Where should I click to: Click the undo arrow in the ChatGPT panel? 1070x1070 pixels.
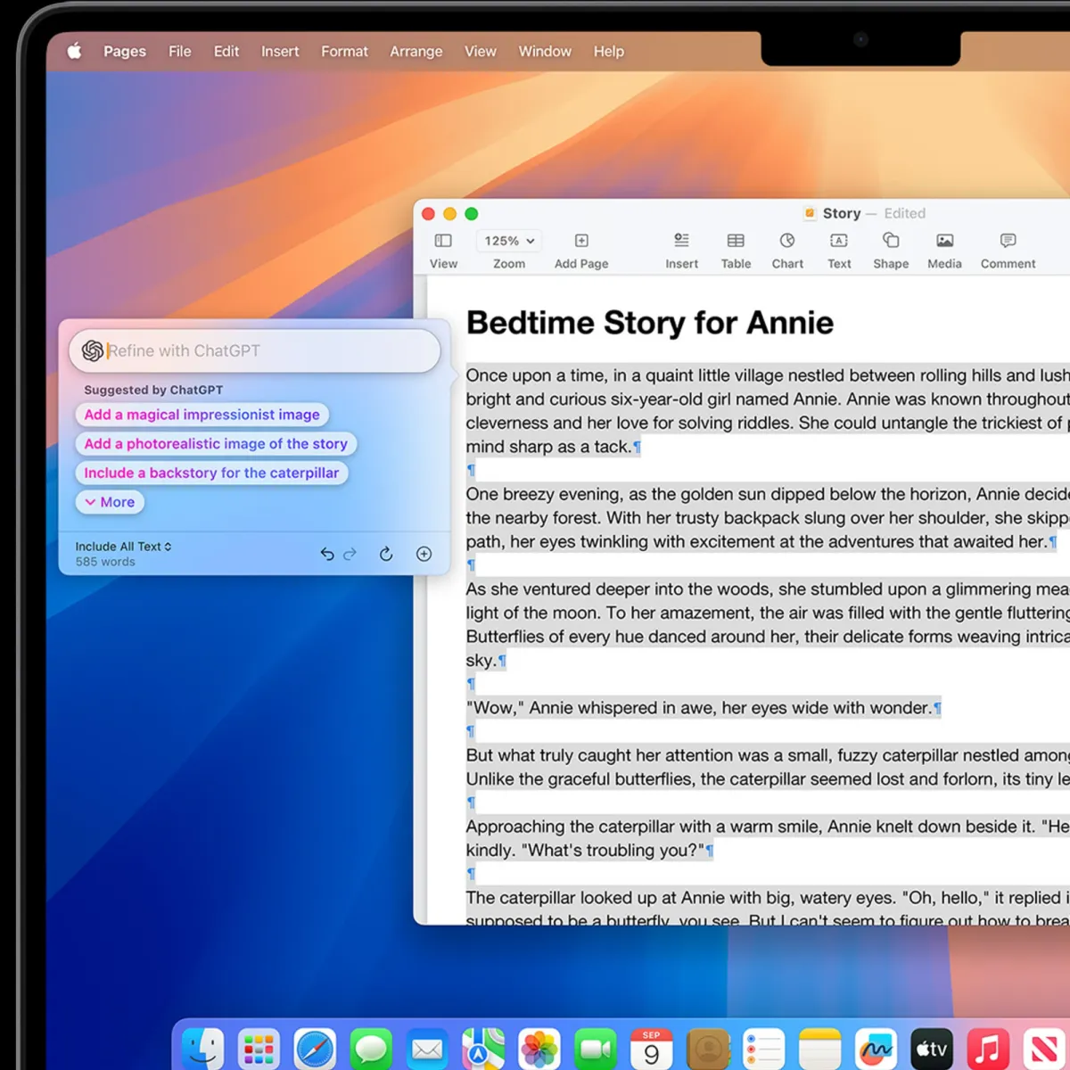pyautogui.click(x=326, y=554)
